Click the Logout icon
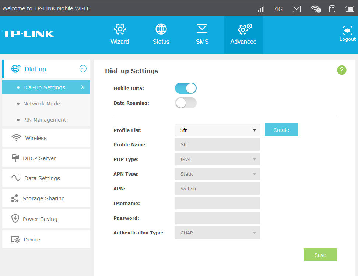358x276 pixels. [x=347, y=30]
